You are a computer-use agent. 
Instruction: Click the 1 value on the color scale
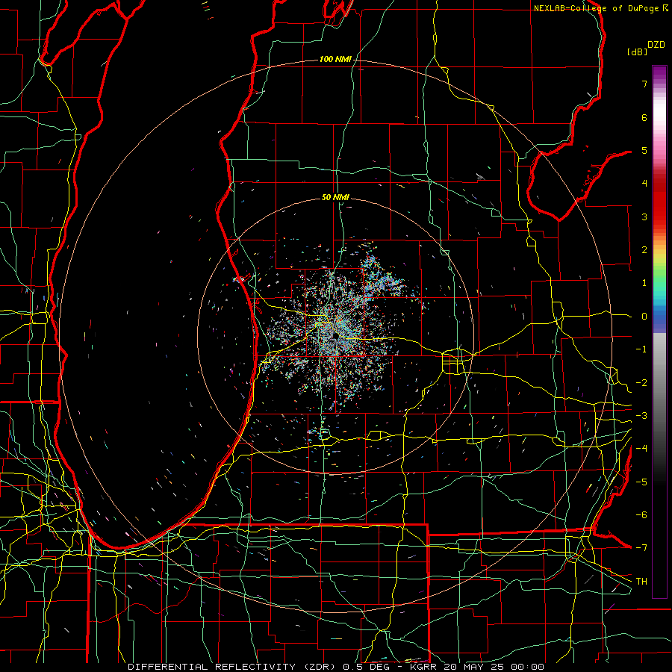coord(644,283)
